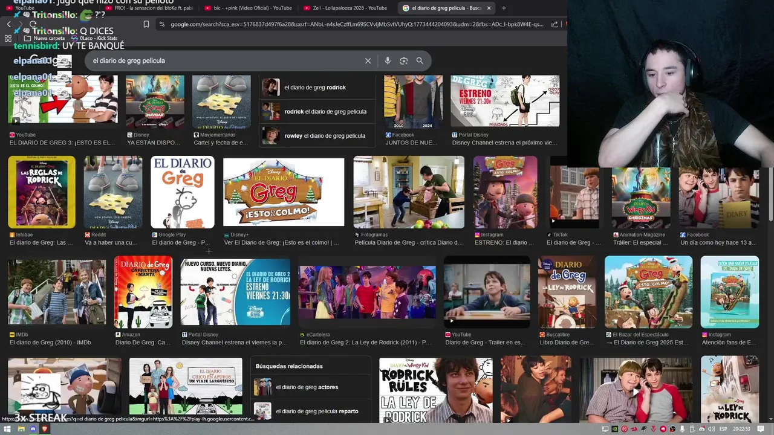Click the address bar URL field
Image resolution: width=774 pixels, height=435 pixels.
click(x=357, y=24)
